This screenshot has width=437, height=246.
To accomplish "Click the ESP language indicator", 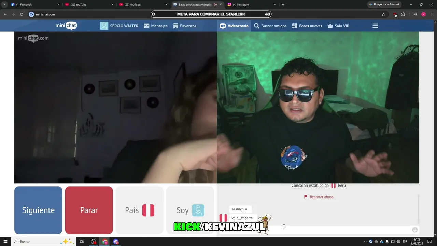I will 405,242.
